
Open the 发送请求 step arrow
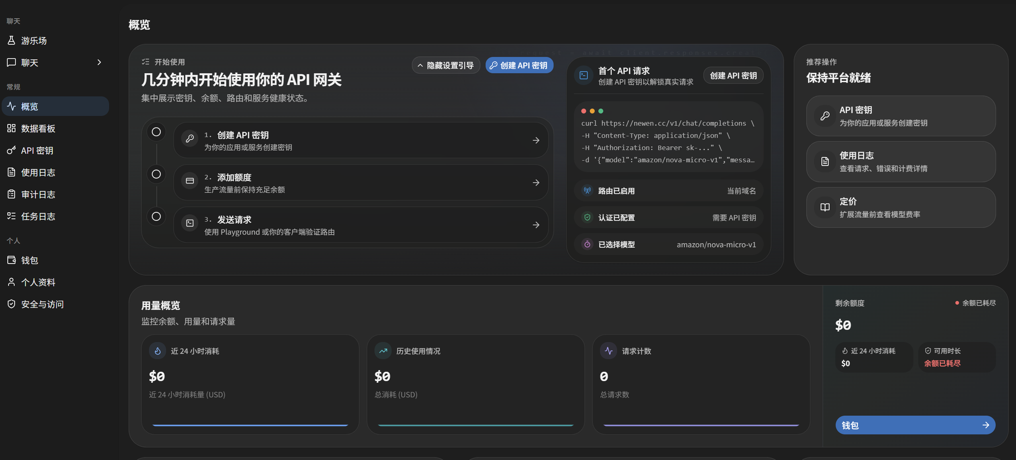(536, 225)
